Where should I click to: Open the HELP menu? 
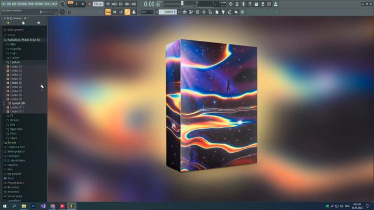pyautogui.click(x=54, y=4)
